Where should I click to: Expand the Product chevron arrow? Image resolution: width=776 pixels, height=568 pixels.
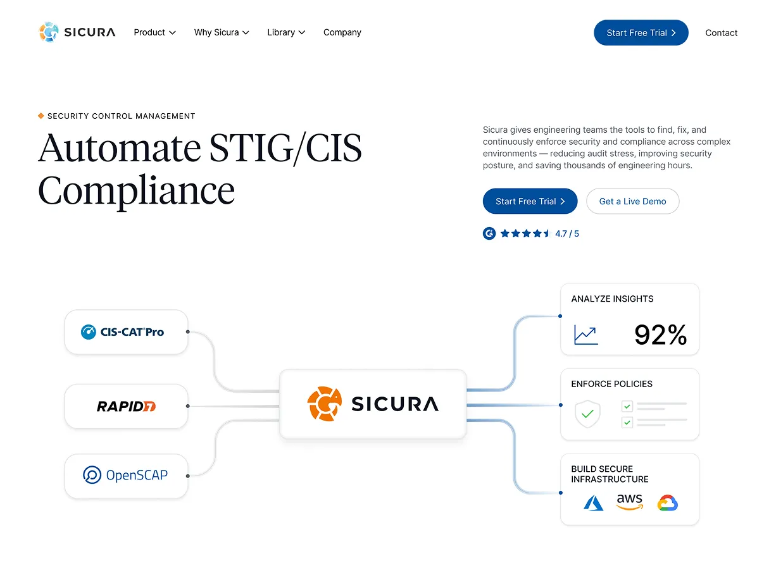click(172, 32)
